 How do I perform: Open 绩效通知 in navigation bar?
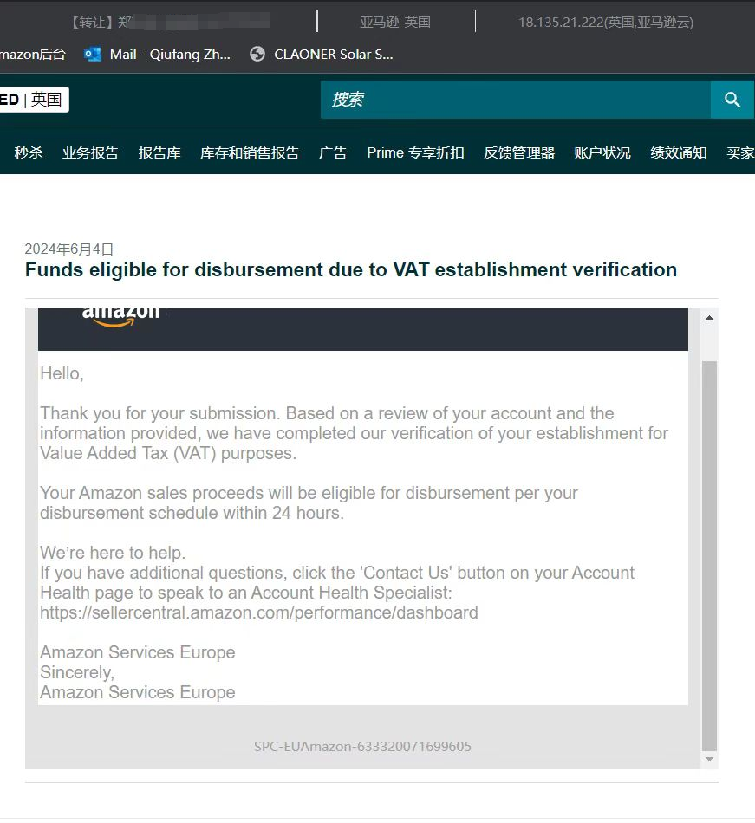(679, 152)
